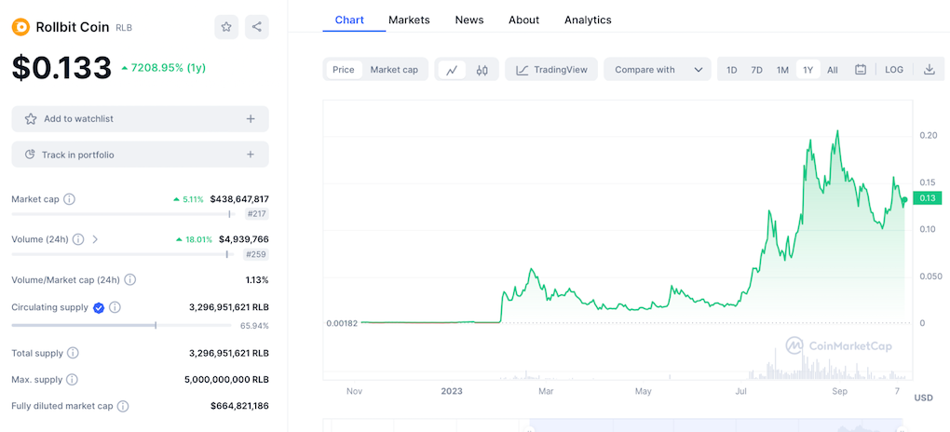Click the Volume/Market cap (24h) info icon

click(x=130, y=280)
